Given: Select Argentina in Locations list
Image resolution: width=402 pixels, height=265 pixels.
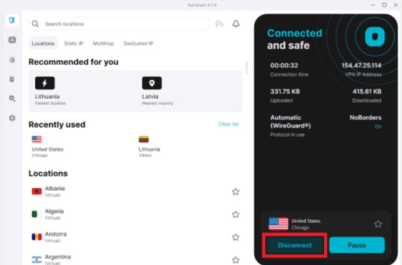Looking at the screenshot, I should click(x=135, y=259).
